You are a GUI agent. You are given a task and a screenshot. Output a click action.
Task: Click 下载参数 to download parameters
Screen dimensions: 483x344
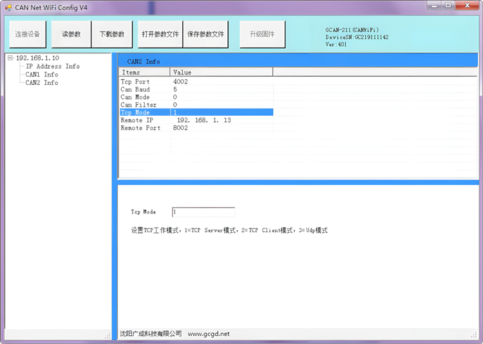[111, 34]
